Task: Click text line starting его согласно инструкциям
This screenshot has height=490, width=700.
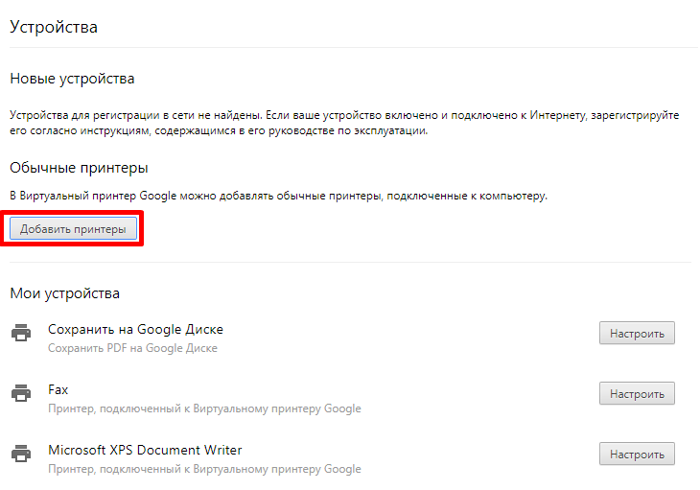Action: coord(219,130)
